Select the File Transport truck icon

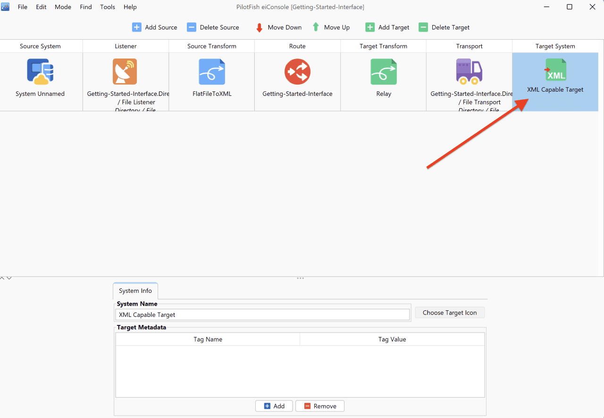point(469,72)
